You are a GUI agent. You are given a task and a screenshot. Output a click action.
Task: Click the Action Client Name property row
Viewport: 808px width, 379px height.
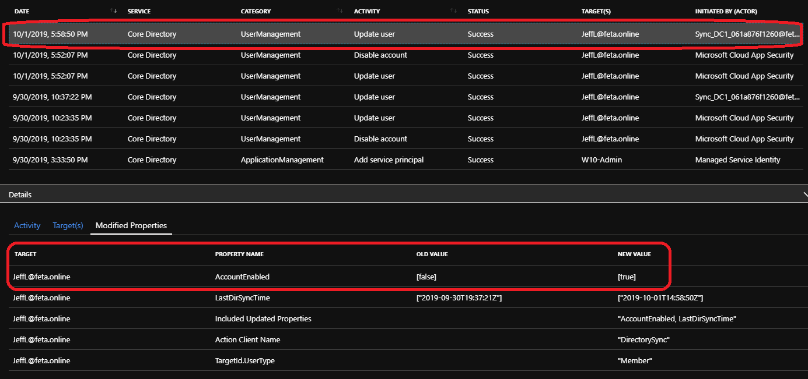tap(247, 340)
